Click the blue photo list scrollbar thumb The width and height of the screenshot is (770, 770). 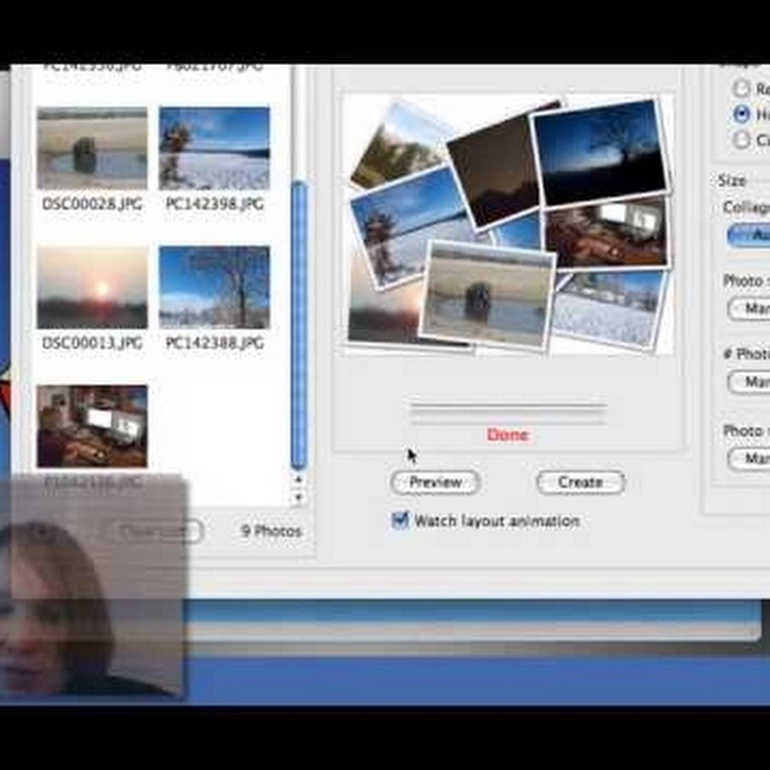click(x=299, y=325)
